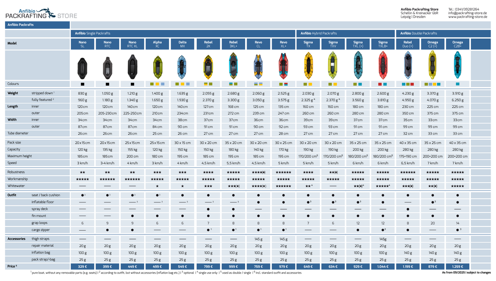Select the Revo CL boat image
This screenshot has width=496, height=281.
258,67
